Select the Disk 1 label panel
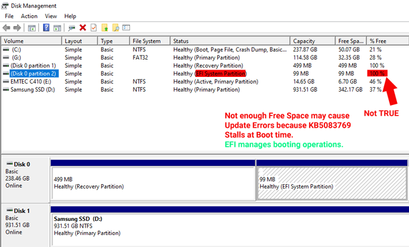409x247 pixels. click(x=25, y=226)
